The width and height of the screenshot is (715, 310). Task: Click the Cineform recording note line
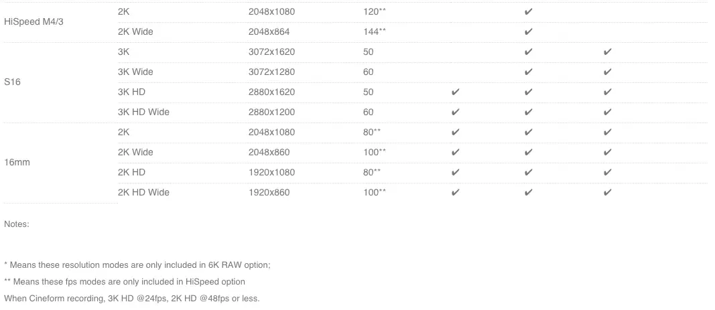131,299
